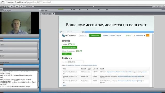This screenshot has width=165, height=93.
Task: Click the elapsed time 00:34:54
Action: (x=29, y=6)
